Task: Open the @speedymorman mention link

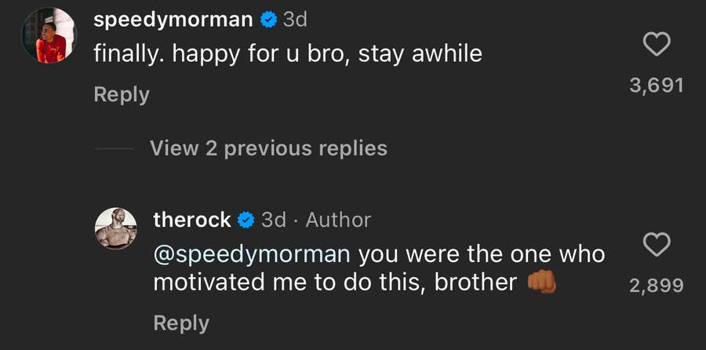Action: click(255, 254)
